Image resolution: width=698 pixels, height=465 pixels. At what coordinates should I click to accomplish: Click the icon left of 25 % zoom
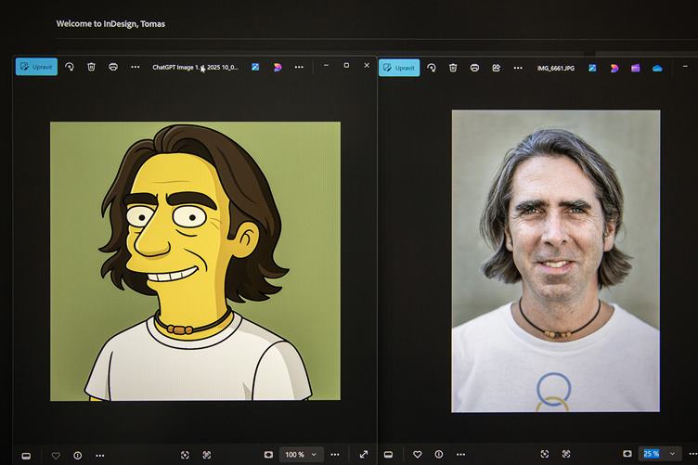tap(627, 454)
